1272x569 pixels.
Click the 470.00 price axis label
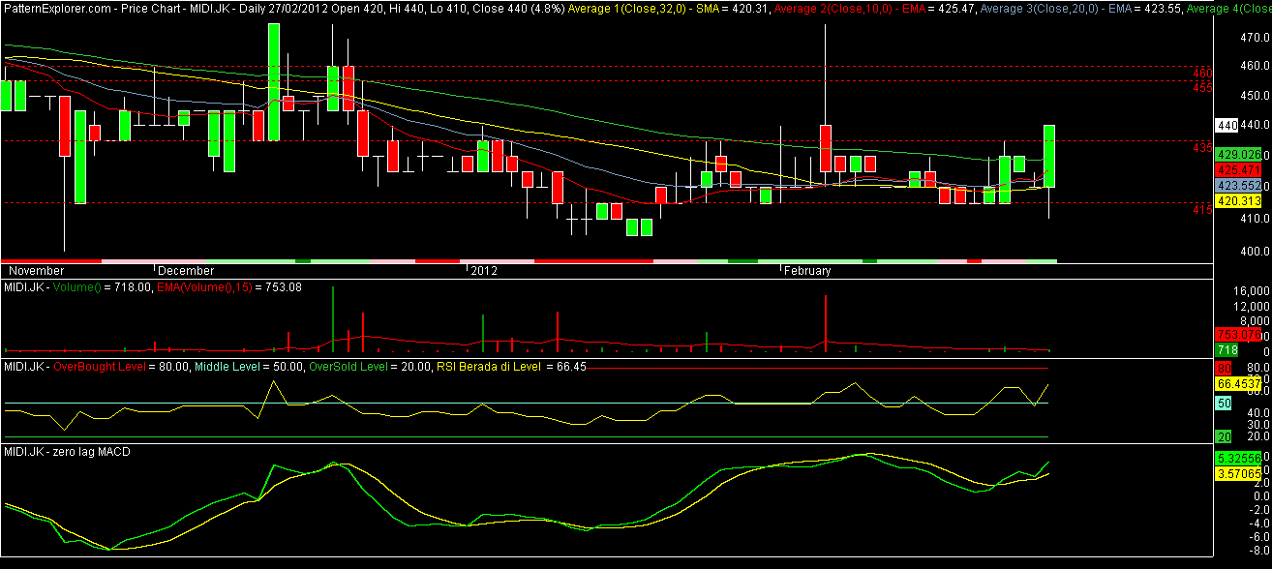tap(1254, 38)
